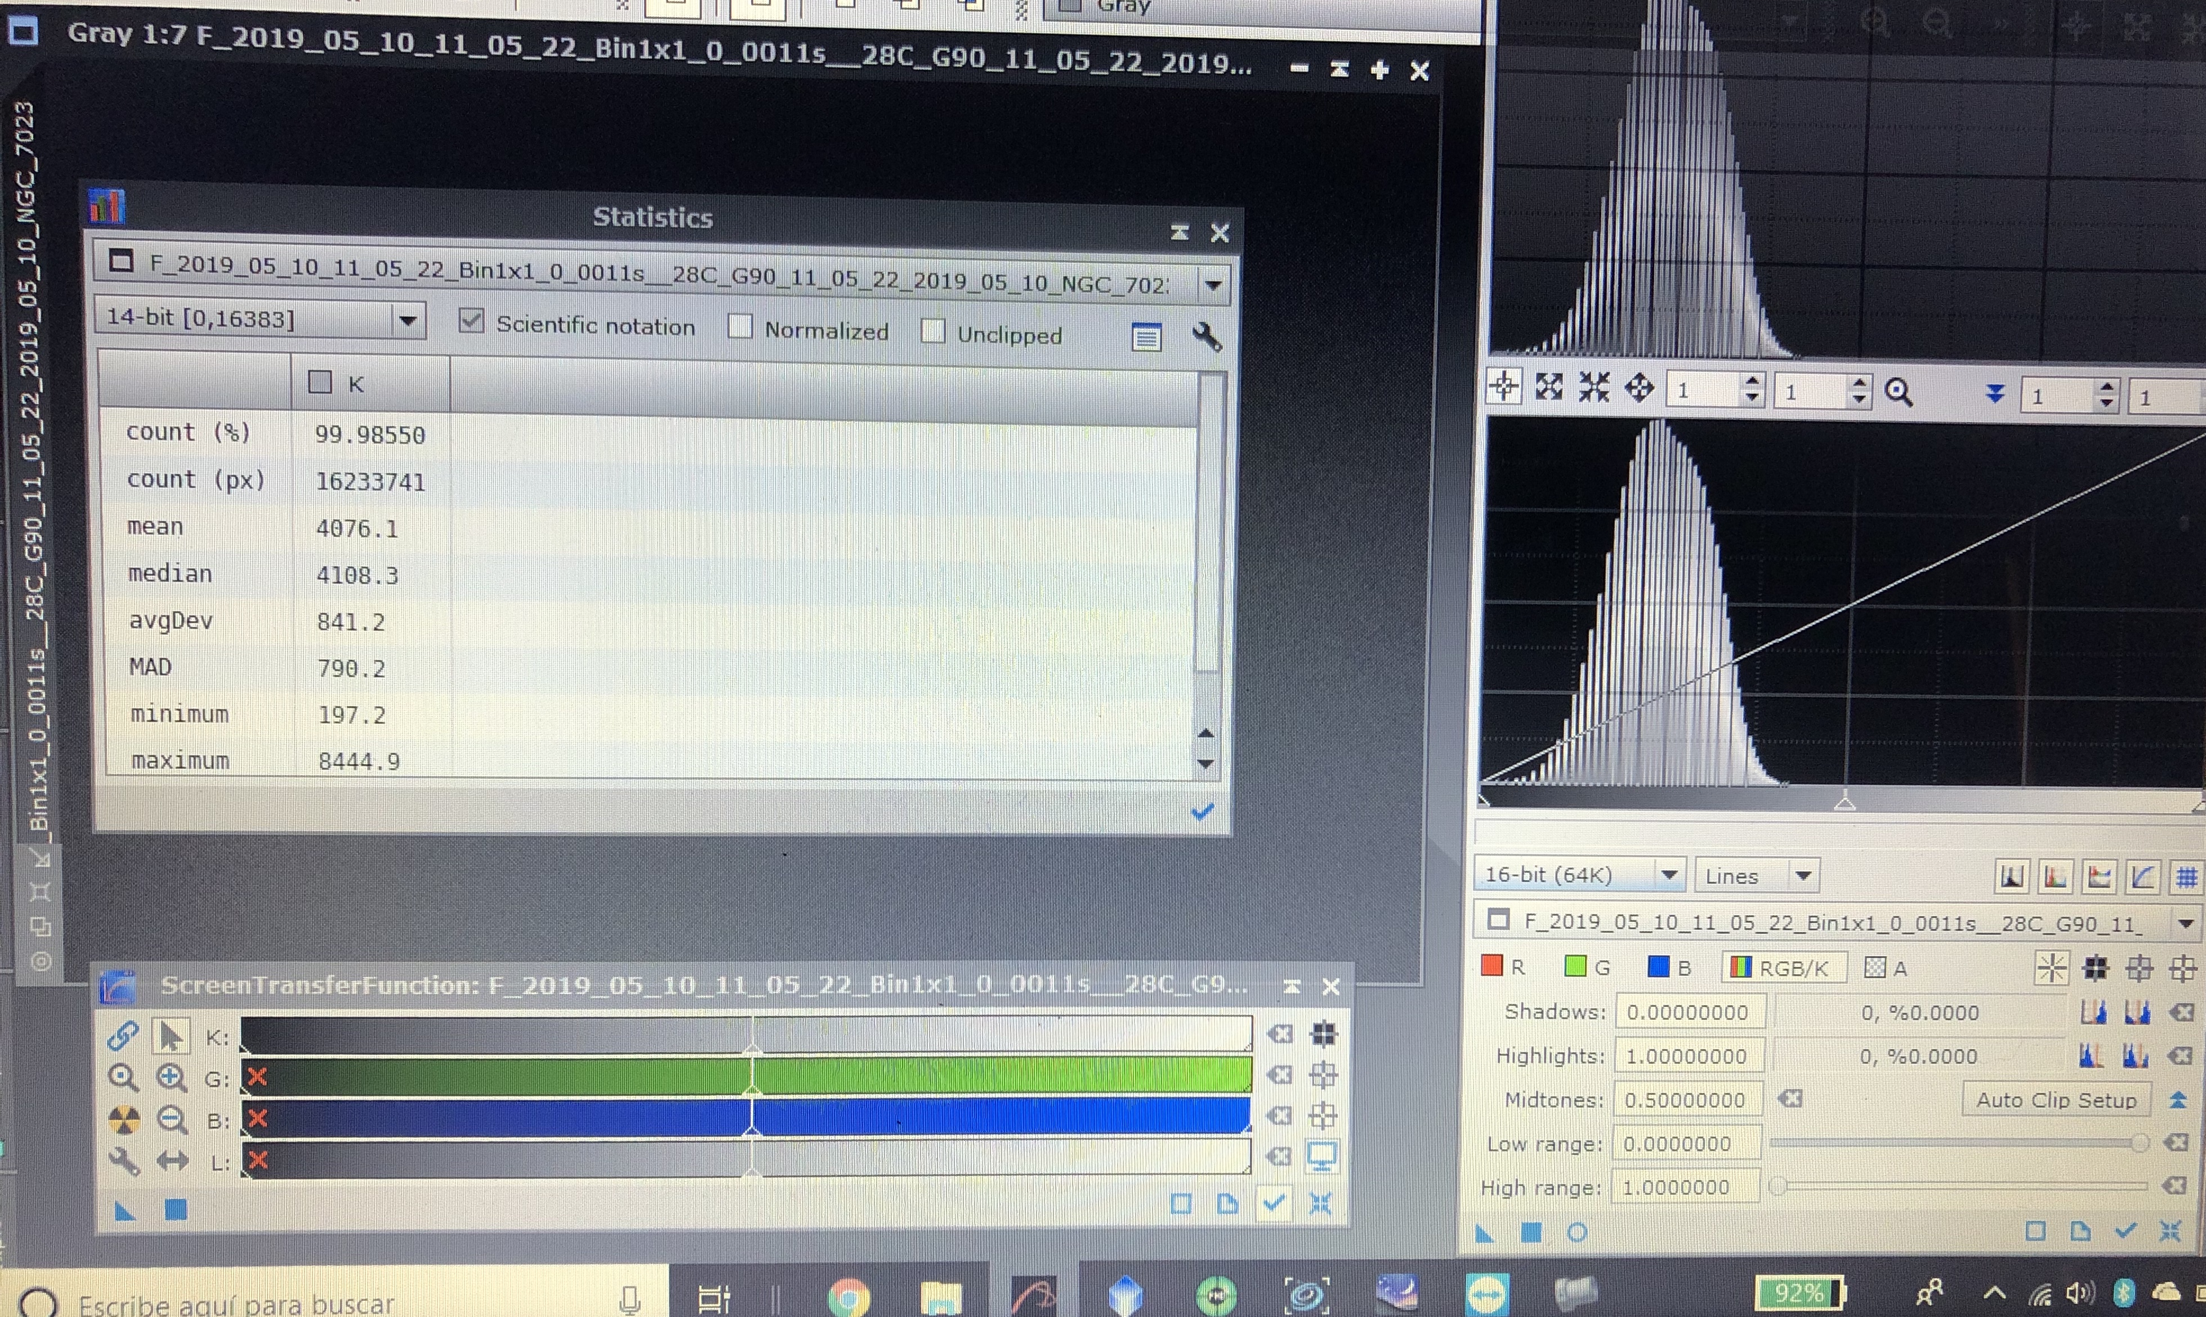Image resolution: width=2206 pixels, height=1317 pixels.
Task: Open the Lines graph style dropdown
Action: (x=1802, y=876)
